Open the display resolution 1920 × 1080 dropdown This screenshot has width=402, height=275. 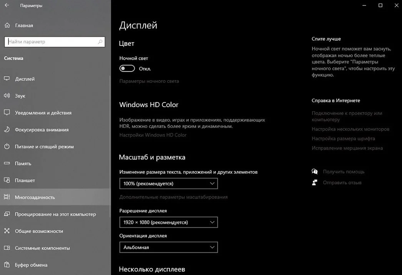click(168, 222)
